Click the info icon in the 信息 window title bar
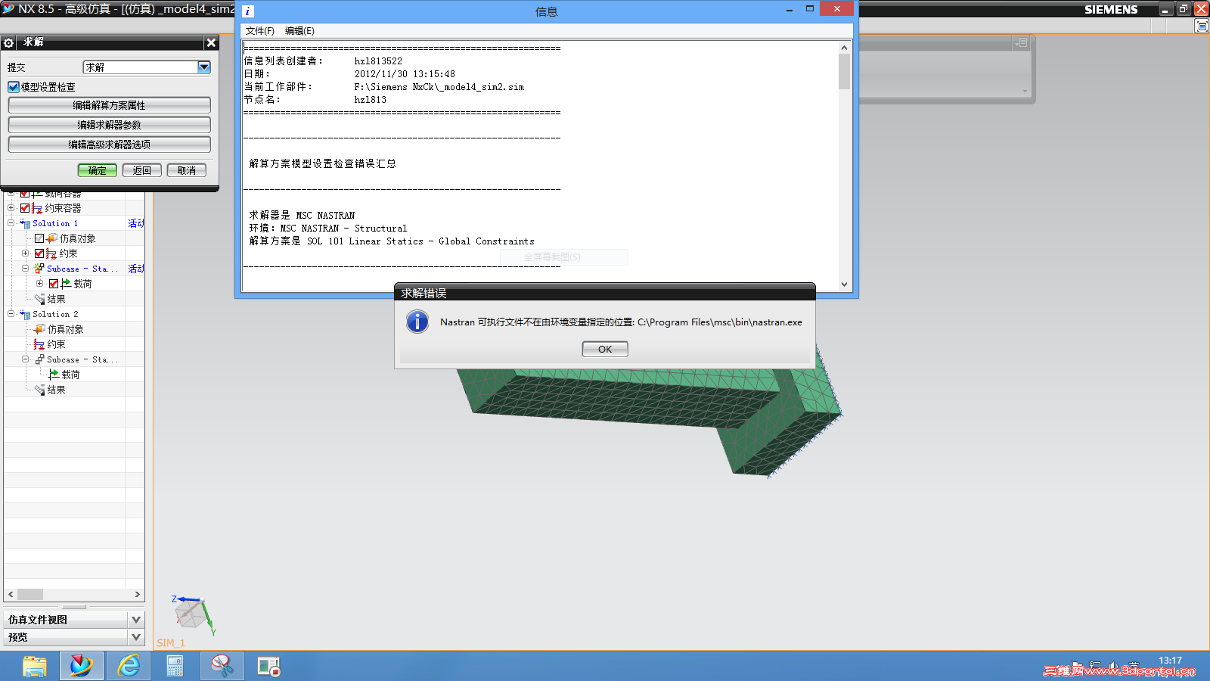The height and width of the screenshot is (681, 1210). (x=247, y=11)
